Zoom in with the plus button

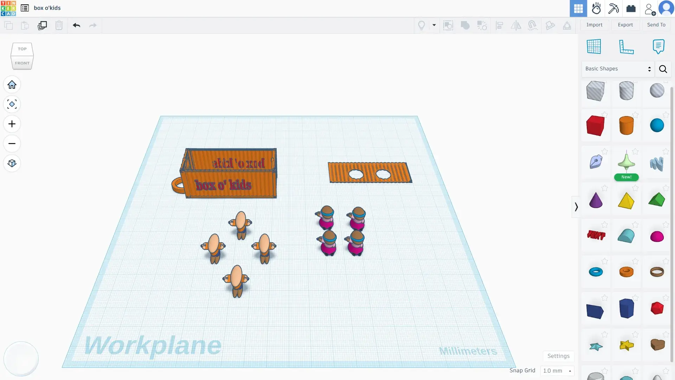click(12, 124)
